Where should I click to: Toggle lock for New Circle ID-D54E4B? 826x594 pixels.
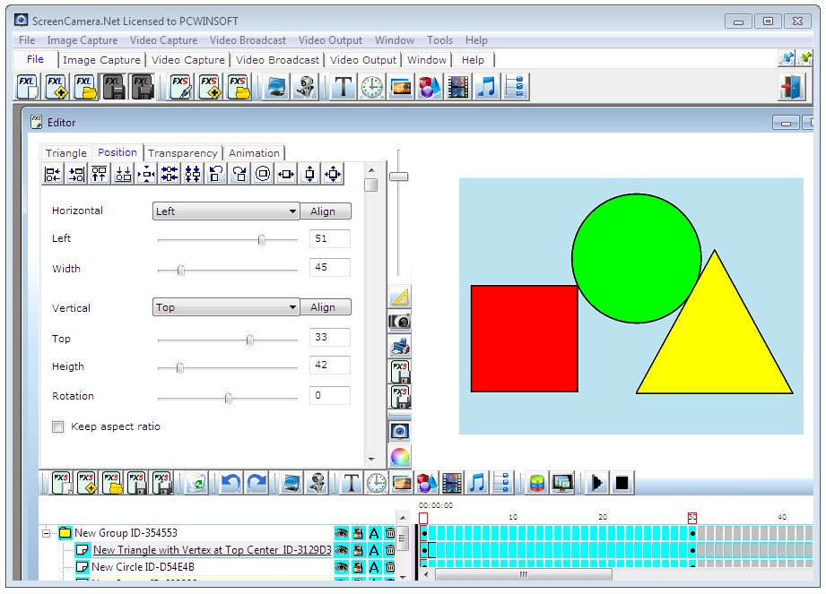[x=358, y=567]
